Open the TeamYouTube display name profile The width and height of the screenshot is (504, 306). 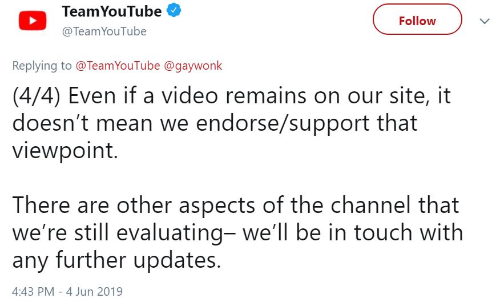[112, 11]
